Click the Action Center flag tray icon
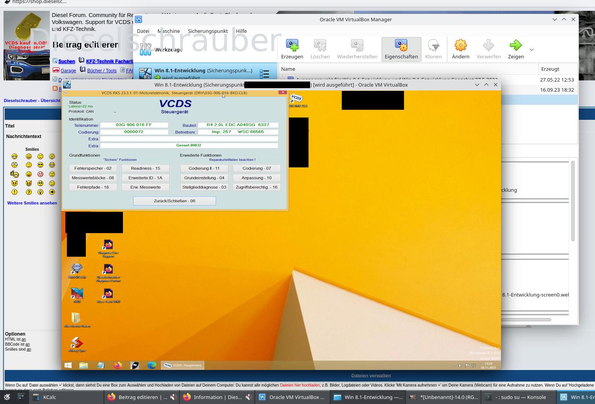This screenshot has height=404, width=595. click(467, 365)
